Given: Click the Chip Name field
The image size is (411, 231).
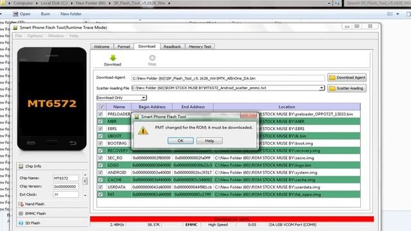Looking at the screenshot, I should [66, 178].
